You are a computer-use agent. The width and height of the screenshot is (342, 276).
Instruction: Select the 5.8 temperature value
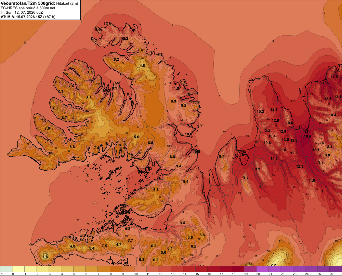[89, 98]
